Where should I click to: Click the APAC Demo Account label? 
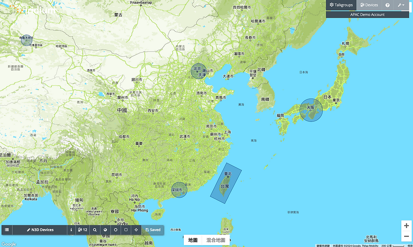(367, 15)
